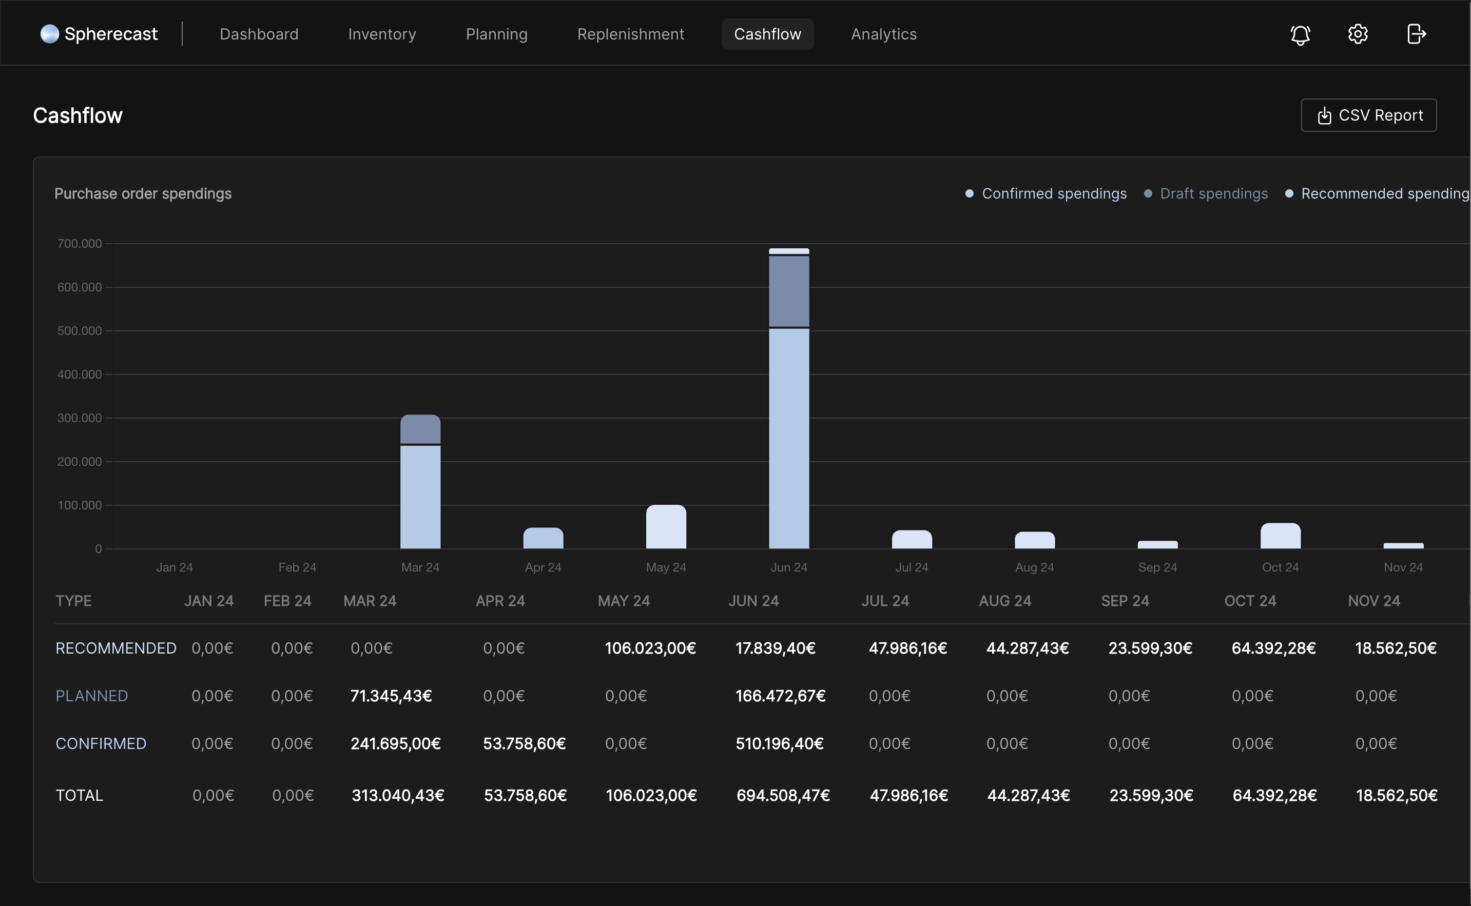Image resolution: width=1471 pixels, height=906 pixels.
Task: Click the Spherecast logo orb
Action: (49, 34)
